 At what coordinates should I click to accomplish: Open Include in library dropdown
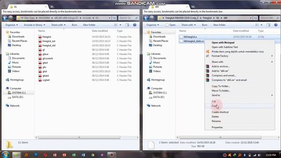[x=35, y=25]
